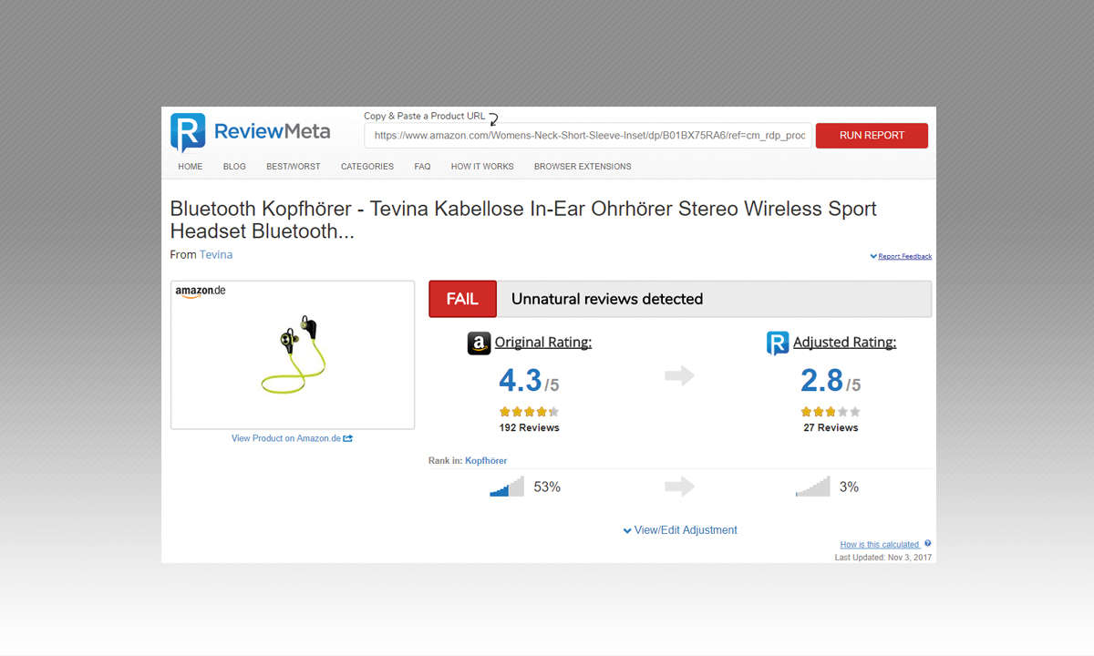Open the FAQ page
The height and width of the screenshot is (656, 1094).
click(x=422, y=167)
